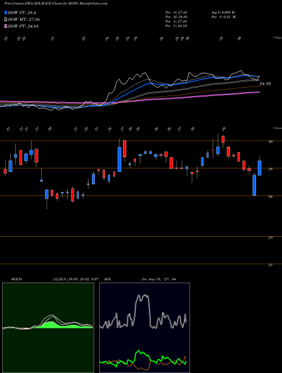Click the 26 price axis label
Viewport: 282px width, 373px height.
pyautogui.click(x=270, y=197)
